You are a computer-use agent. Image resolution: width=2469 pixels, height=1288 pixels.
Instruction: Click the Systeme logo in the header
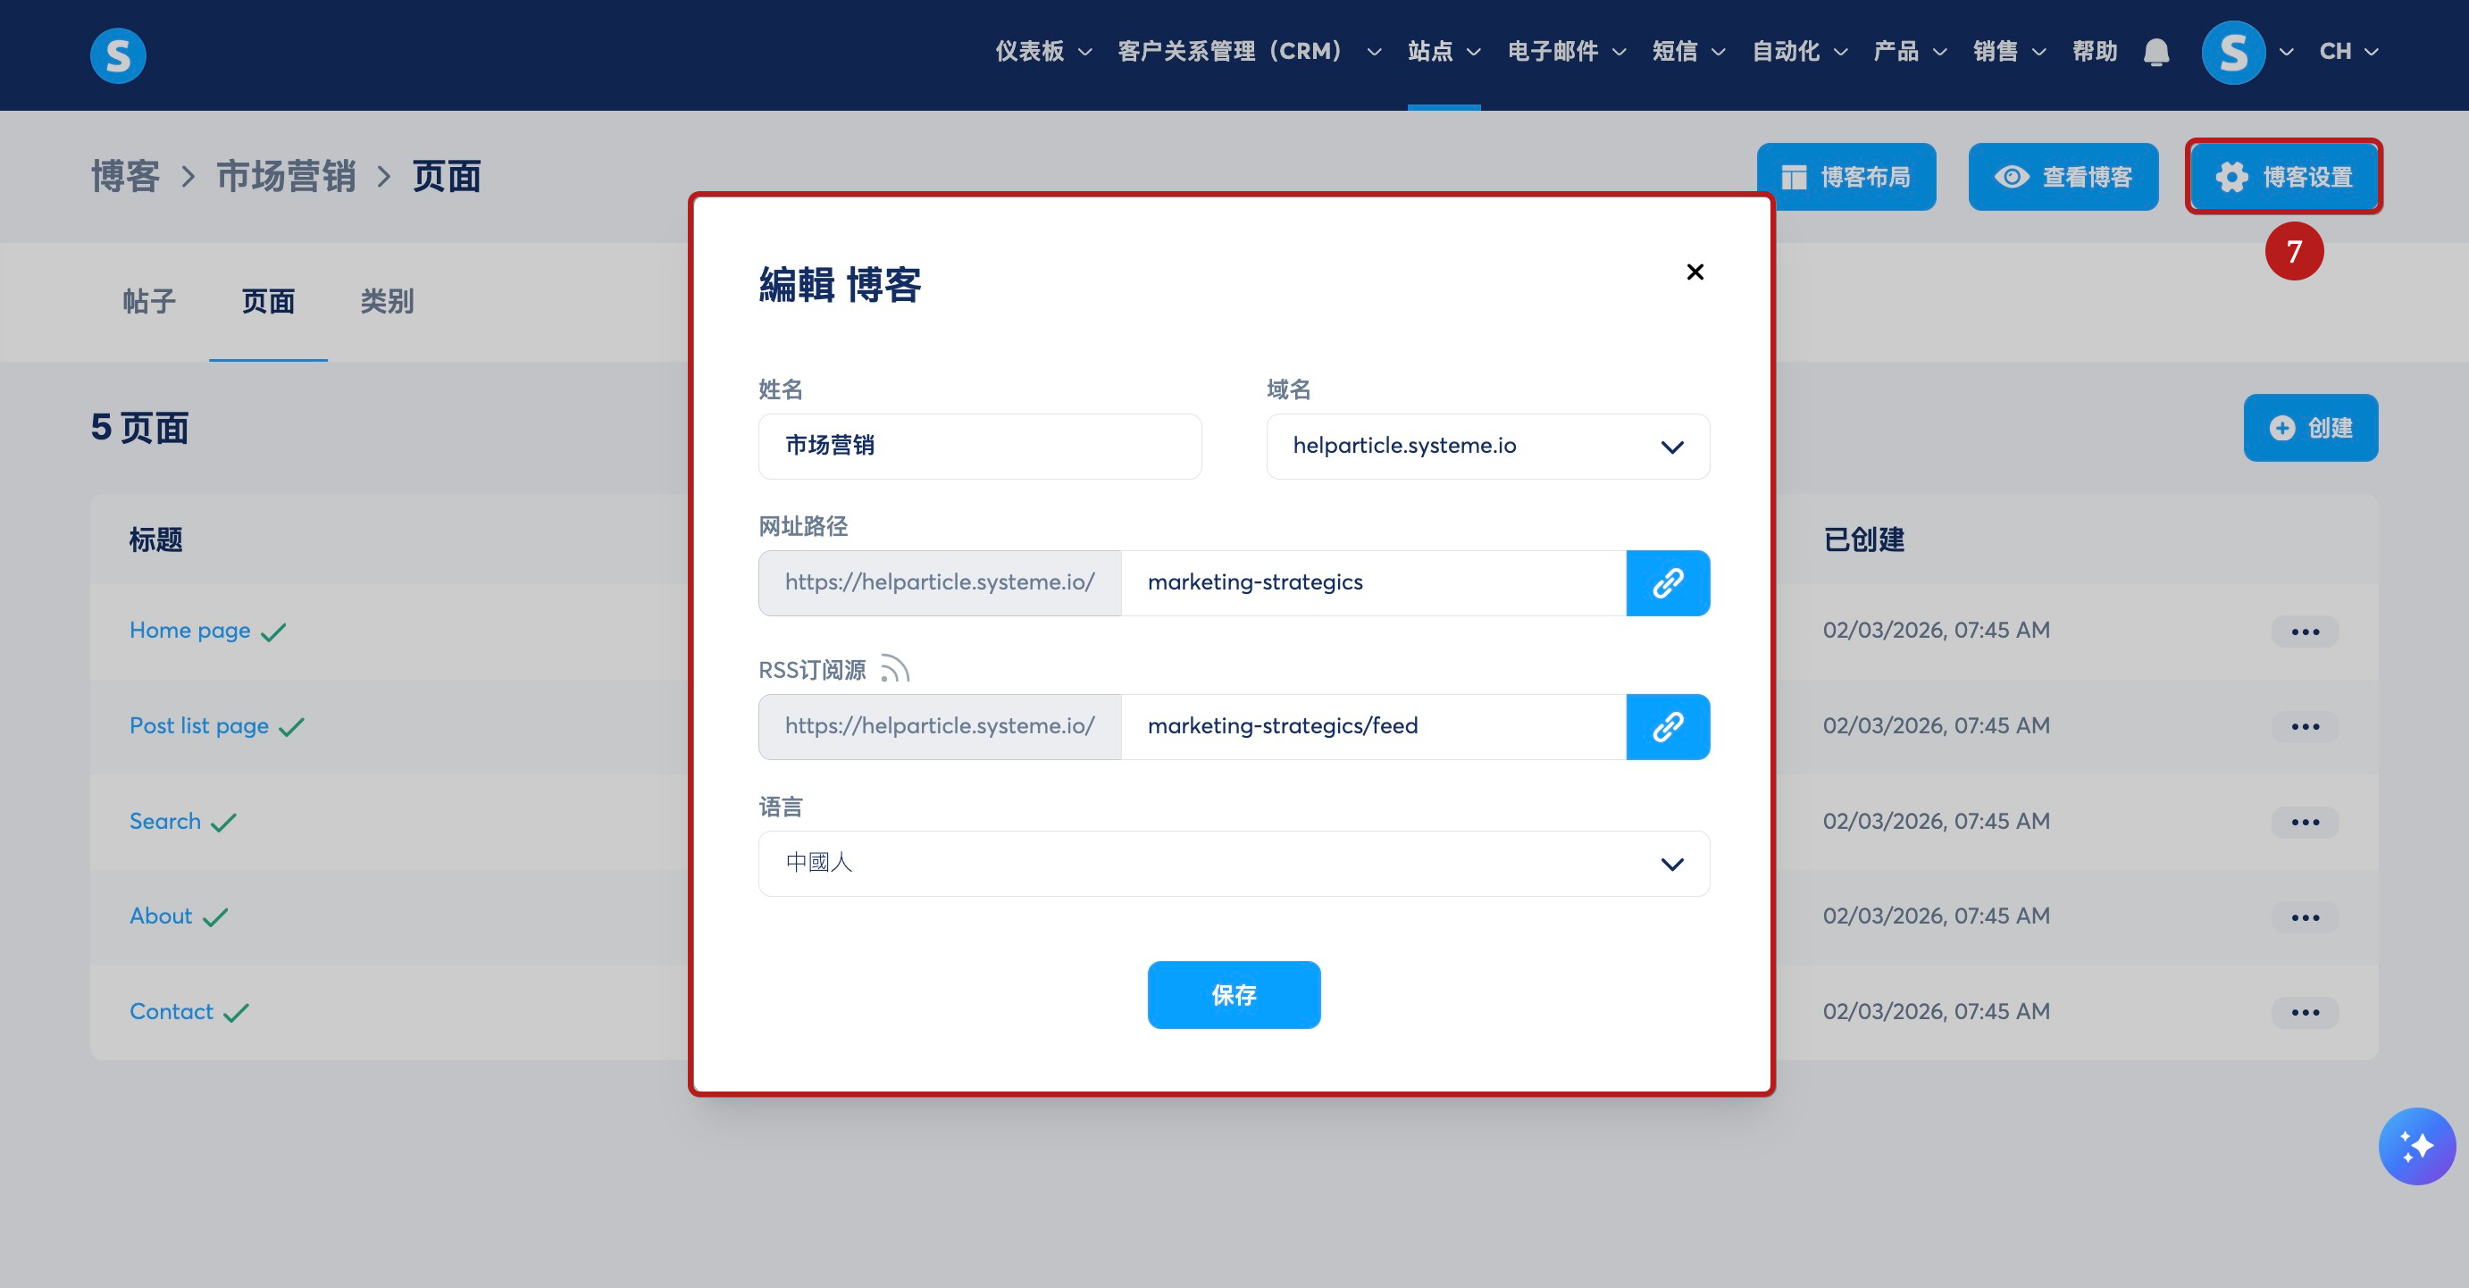(x=118, y=54)
